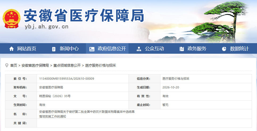Click the file icon beside 政务服务

182,49
